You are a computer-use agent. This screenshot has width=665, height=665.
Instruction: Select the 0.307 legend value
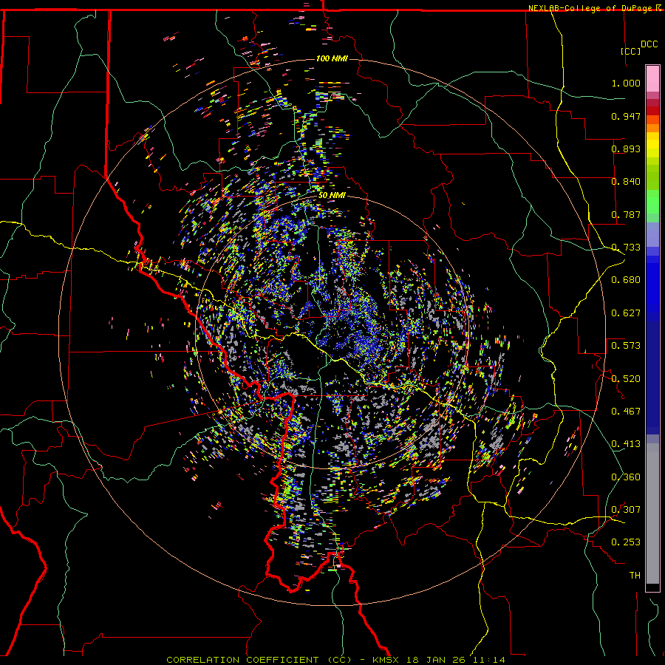click(x=626, y=510)
